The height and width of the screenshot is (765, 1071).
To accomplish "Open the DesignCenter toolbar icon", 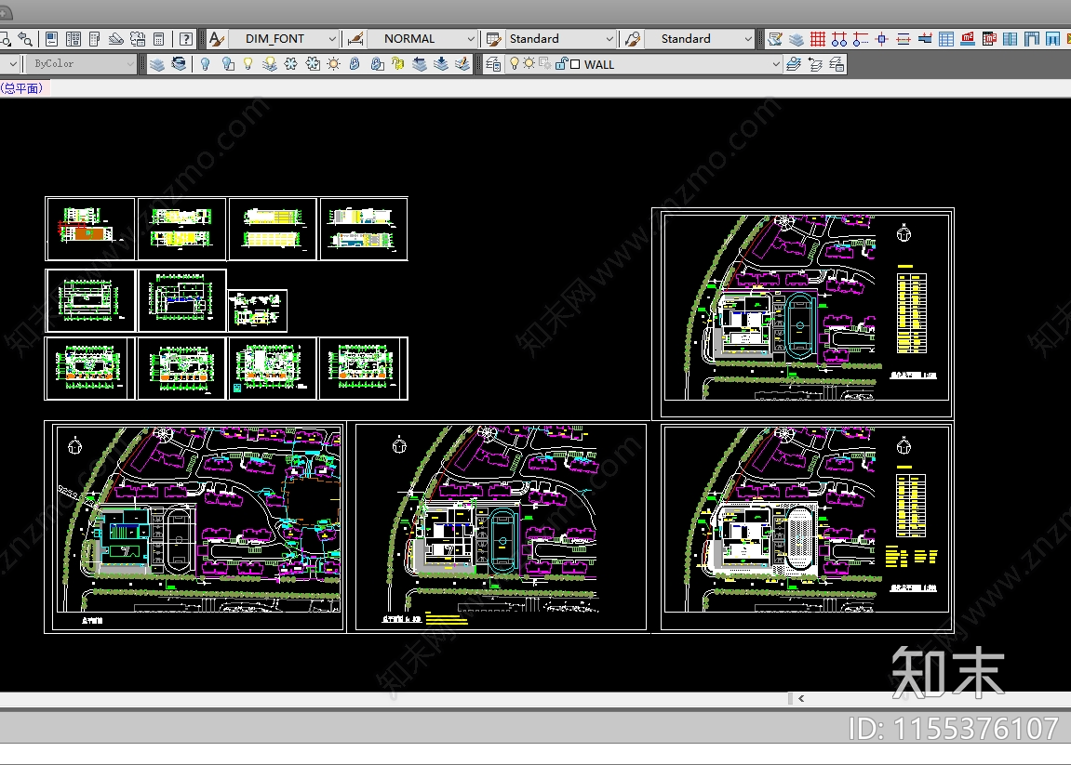I will click(x=74, y=39).
